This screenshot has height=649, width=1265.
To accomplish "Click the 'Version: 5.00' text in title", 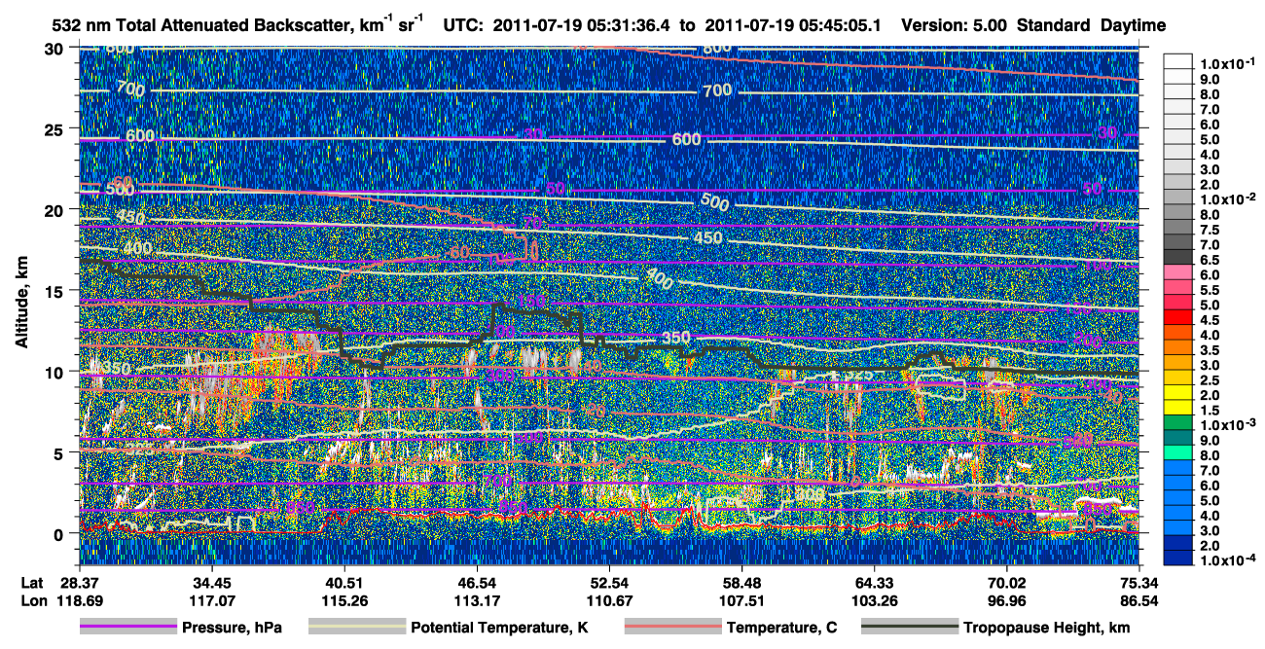I will point(957,25).
